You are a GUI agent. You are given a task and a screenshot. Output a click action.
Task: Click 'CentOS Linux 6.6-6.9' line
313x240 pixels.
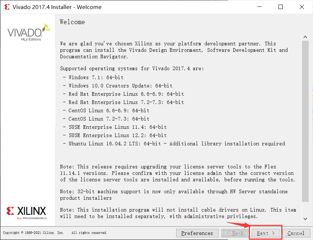pos(106,110)
